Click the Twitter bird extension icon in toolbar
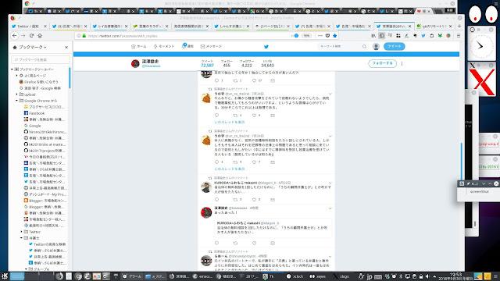Viewport: 500px width, 281px height. [x=423, y=36]
